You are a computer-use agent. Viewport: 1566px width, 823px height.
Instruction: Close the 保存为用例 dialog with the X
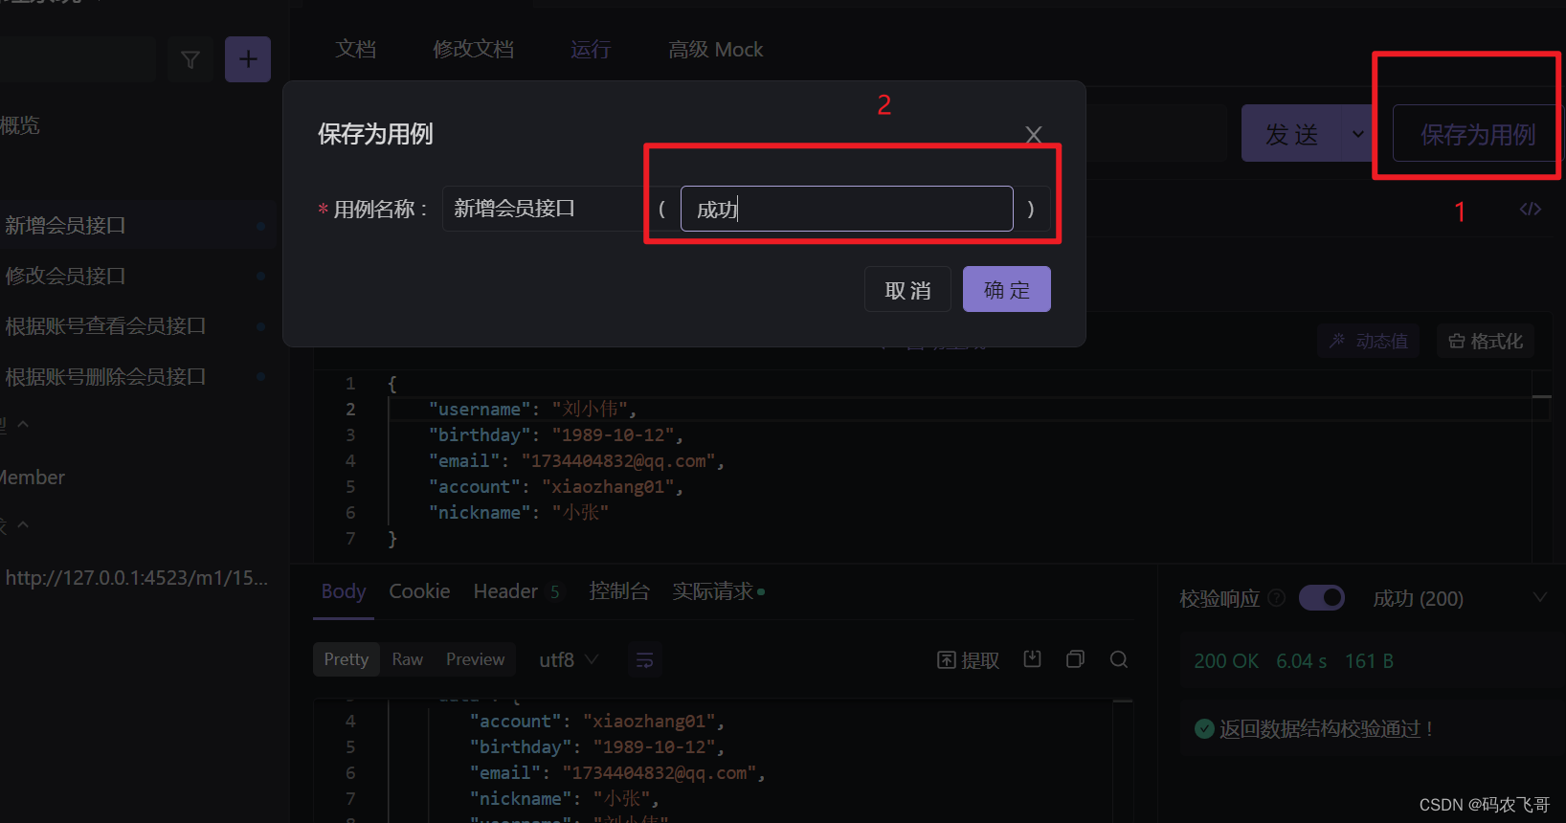pyautogui.click(x=1034, y=135)
